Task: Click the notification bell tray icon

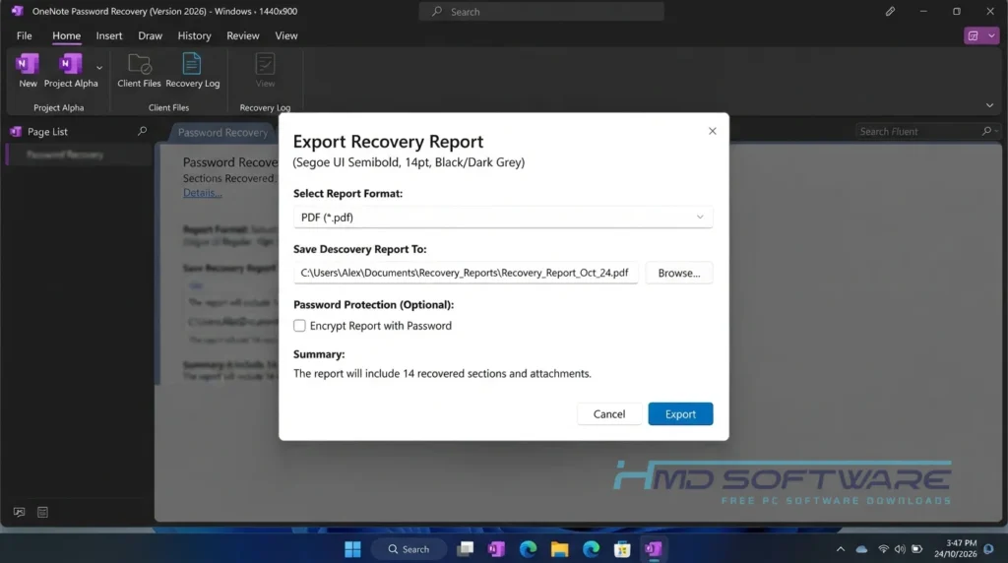Action: pyautogui.click(x=988, y=549)
